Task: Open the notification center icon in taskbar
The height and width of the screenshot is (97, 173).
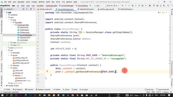Action: [169, 95]
